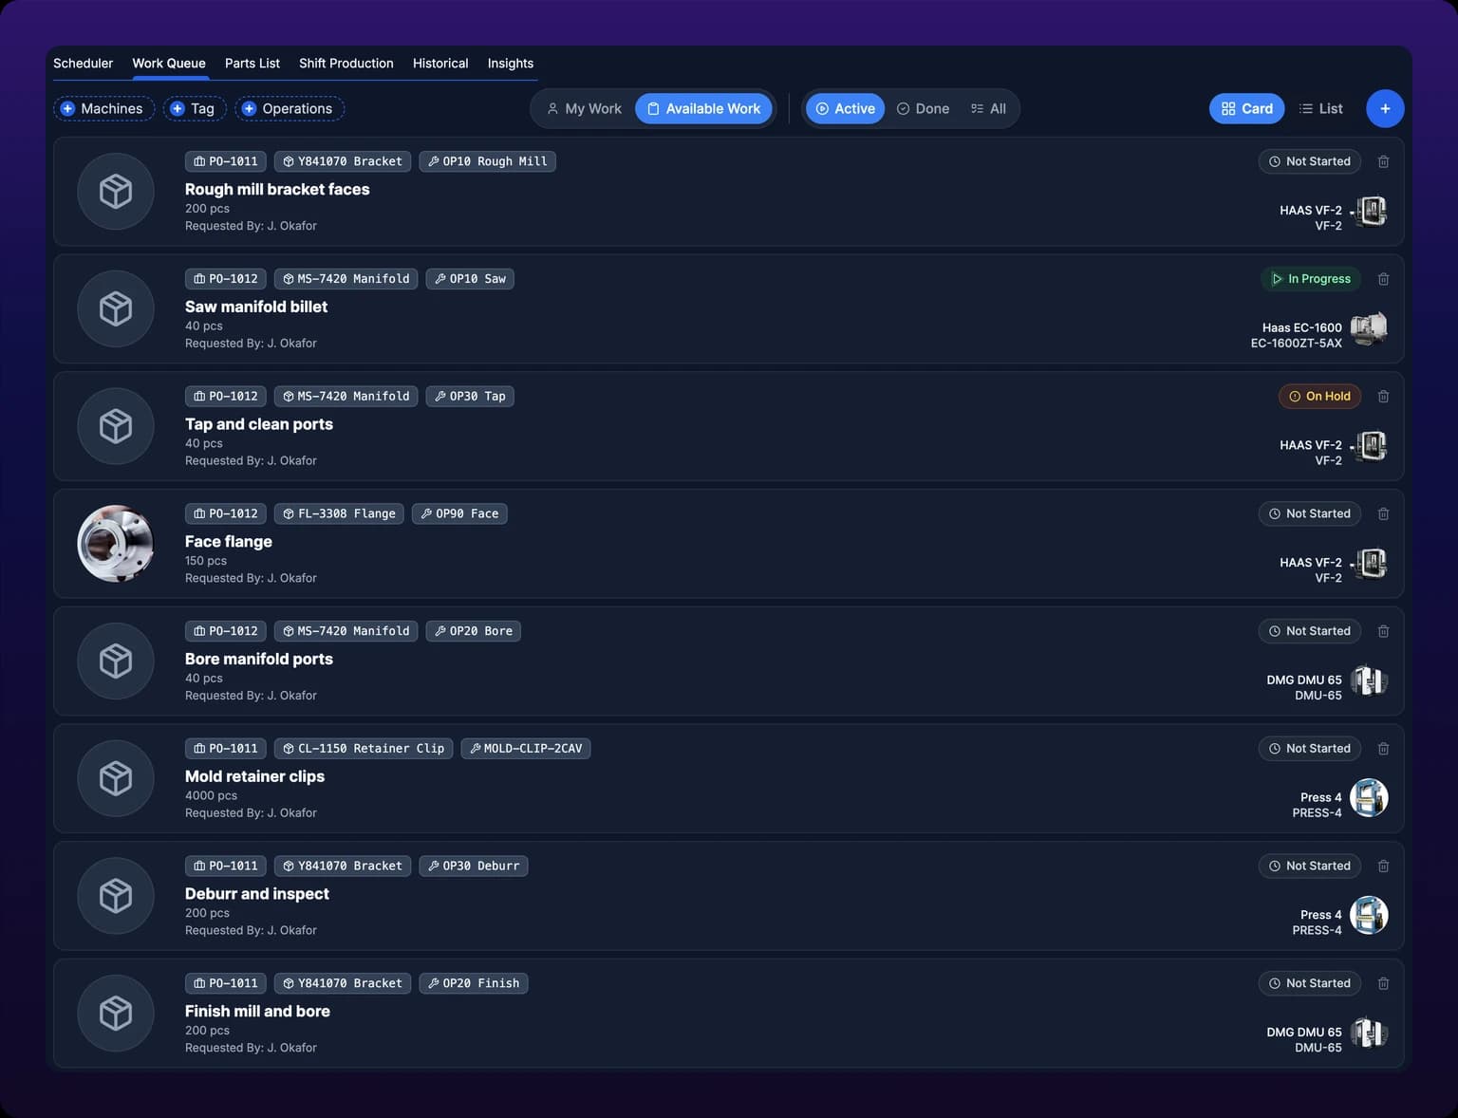The width and height of the screenshot is (1458, 1118).
Task: Add a Machines filter
Action: (x=104, y=108)
